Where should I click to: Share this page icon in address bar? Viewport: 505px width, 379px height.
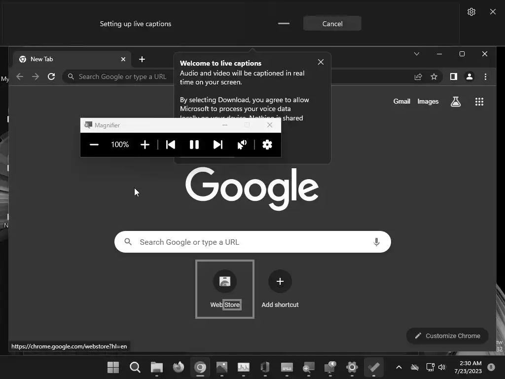pyautogui.click(x=418, y=76)
